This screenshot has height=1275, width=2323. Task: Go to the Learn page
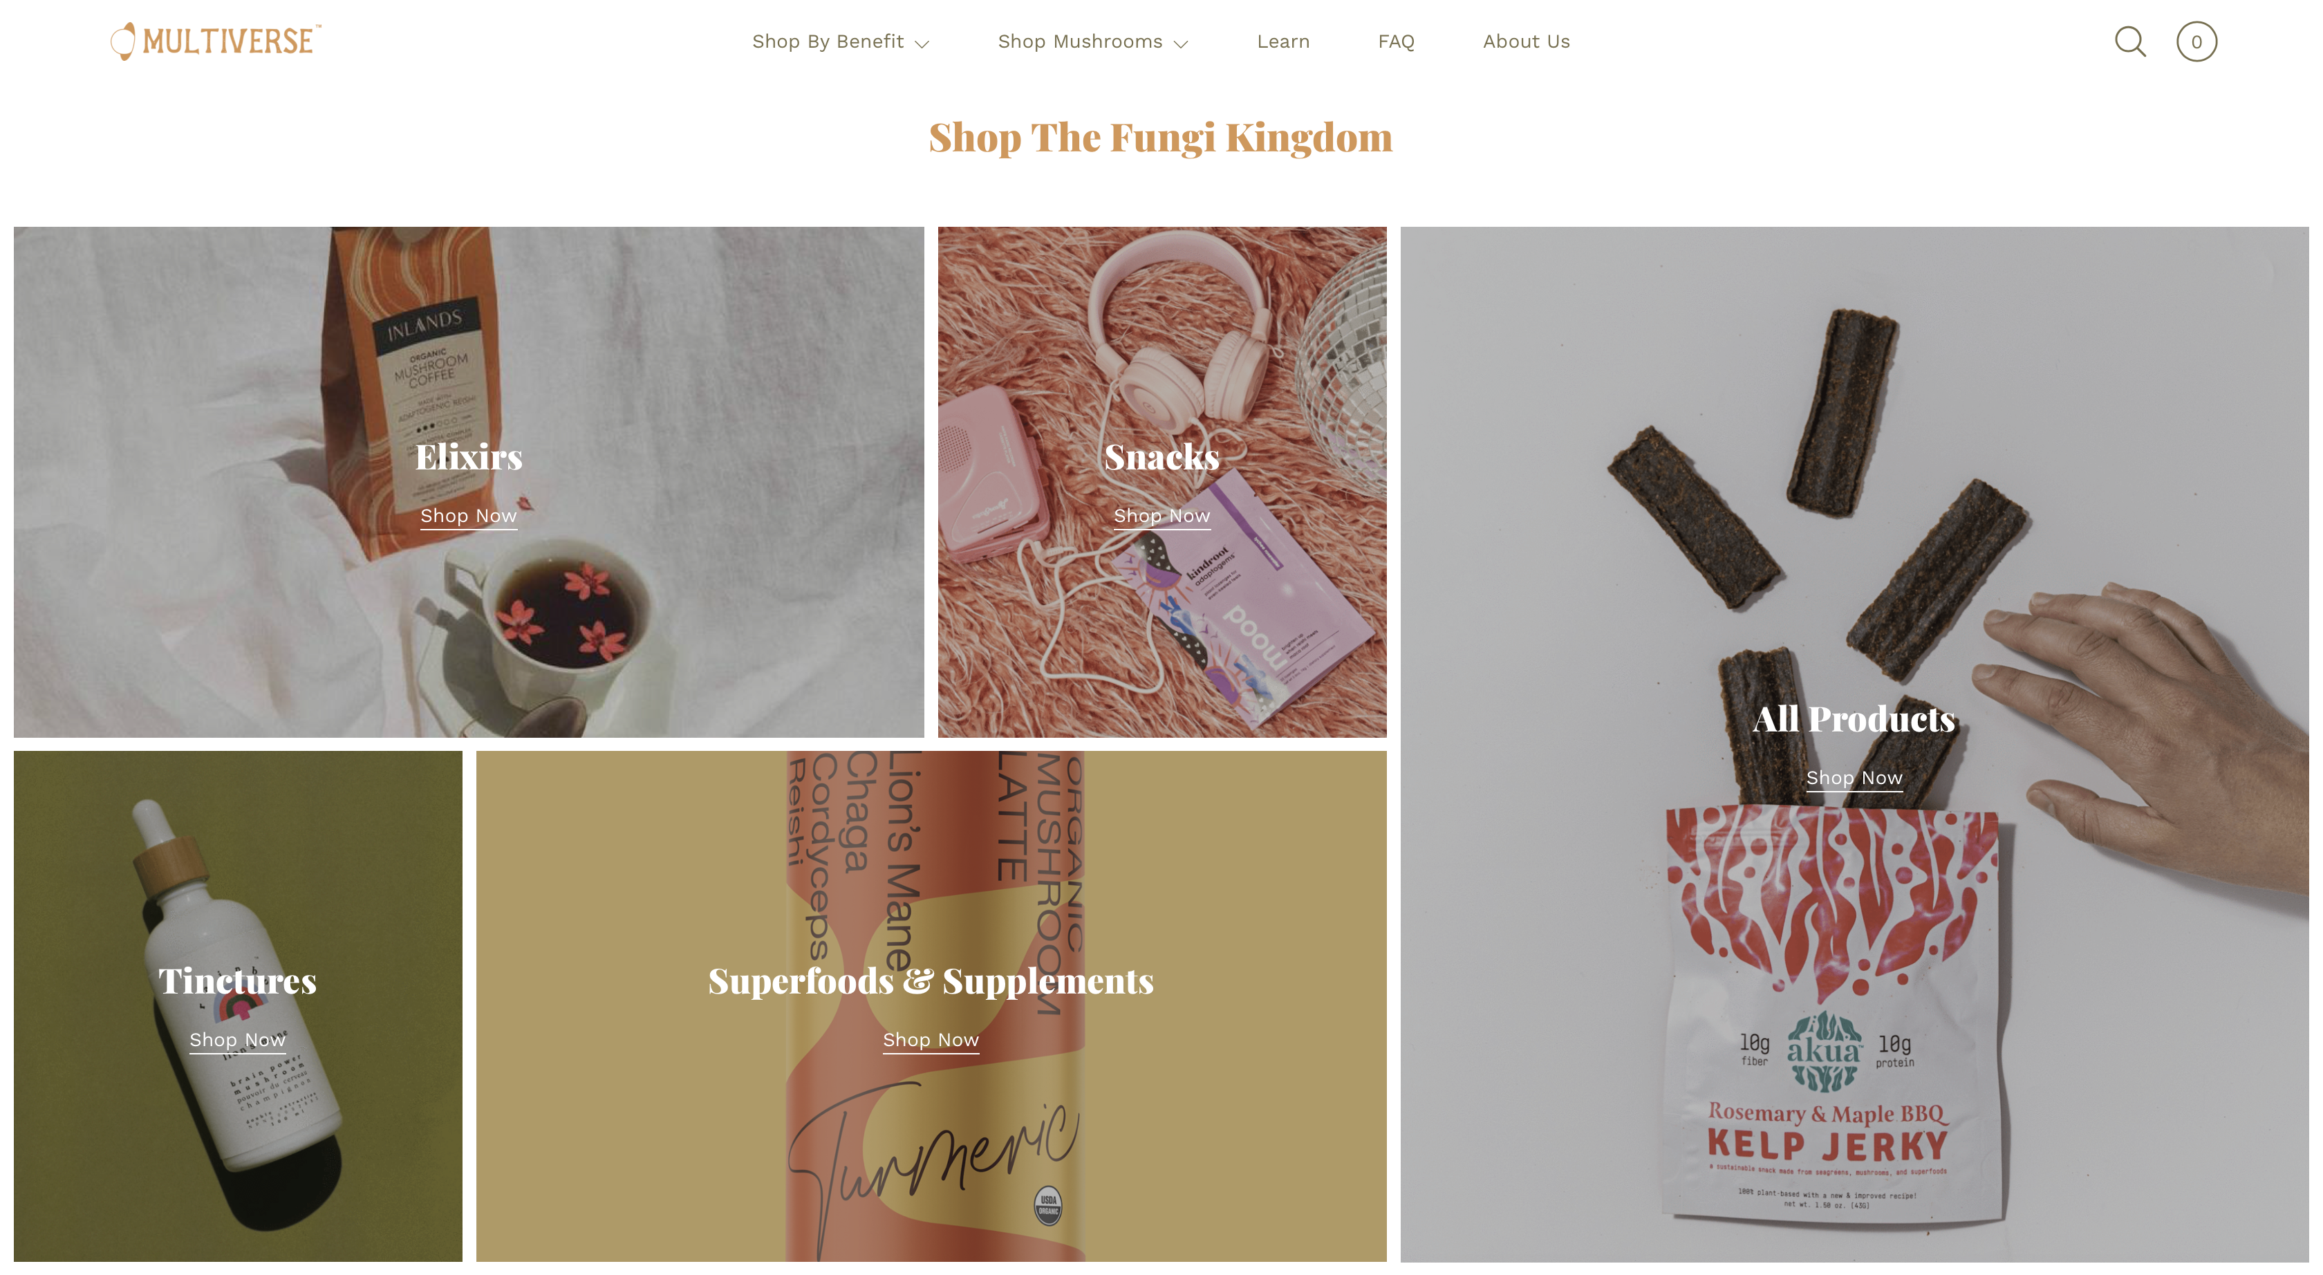tap(1283, 41)
